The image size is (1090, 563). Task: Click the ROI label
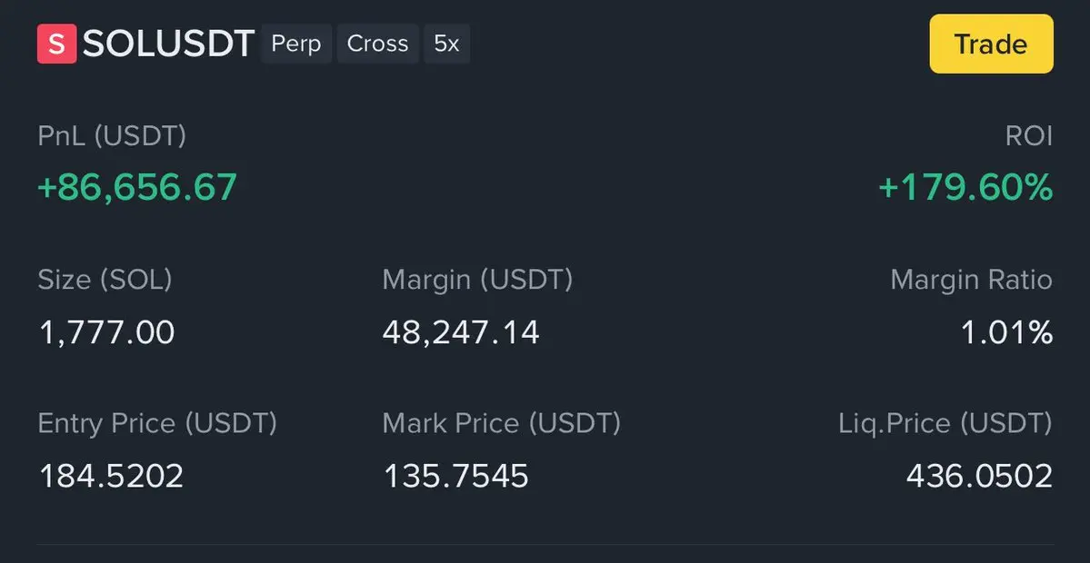(1029, 136)
